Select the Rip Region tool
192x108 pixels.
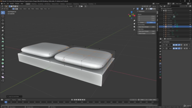[3, 81]
